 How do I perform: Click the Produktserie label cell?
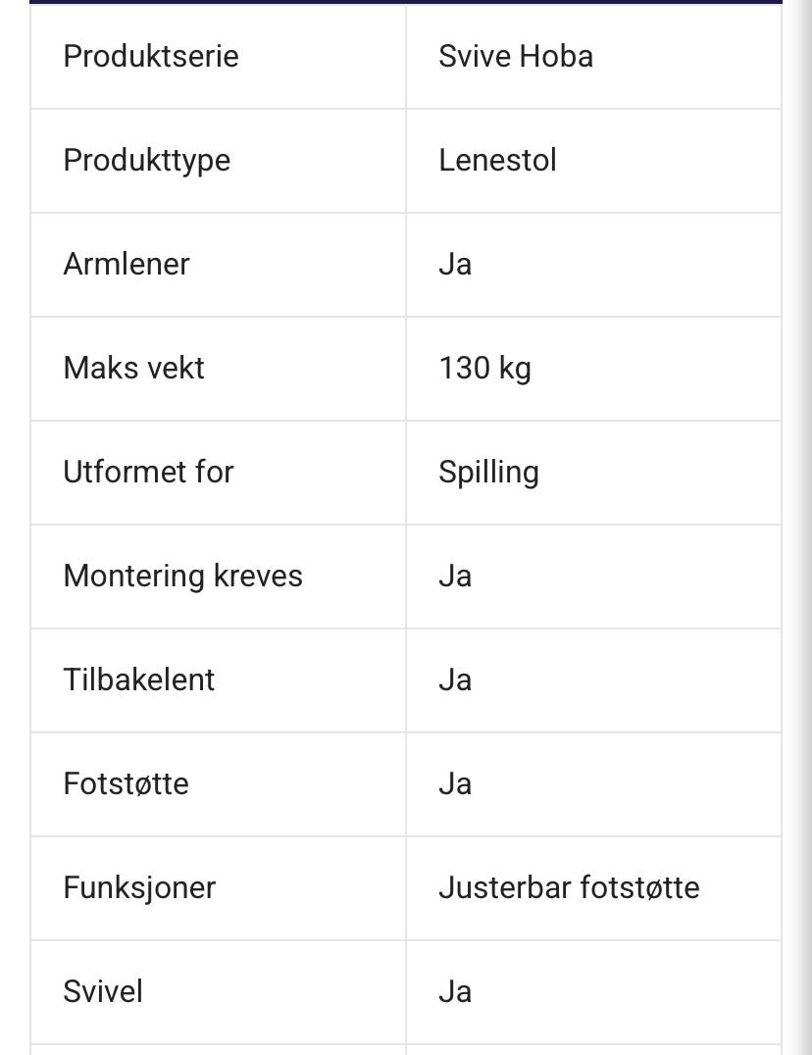pos(151,56)
